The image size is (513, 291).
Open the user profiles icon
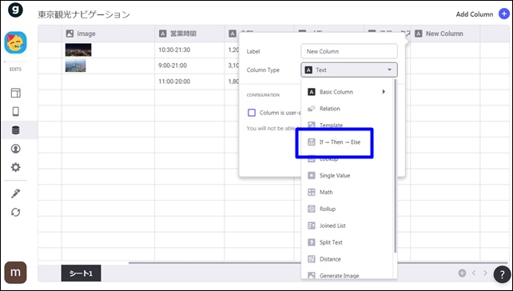coord(15,149)
